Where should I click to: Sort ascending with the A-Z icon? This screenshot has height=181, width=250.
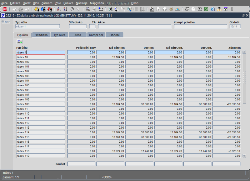[59, 9]
